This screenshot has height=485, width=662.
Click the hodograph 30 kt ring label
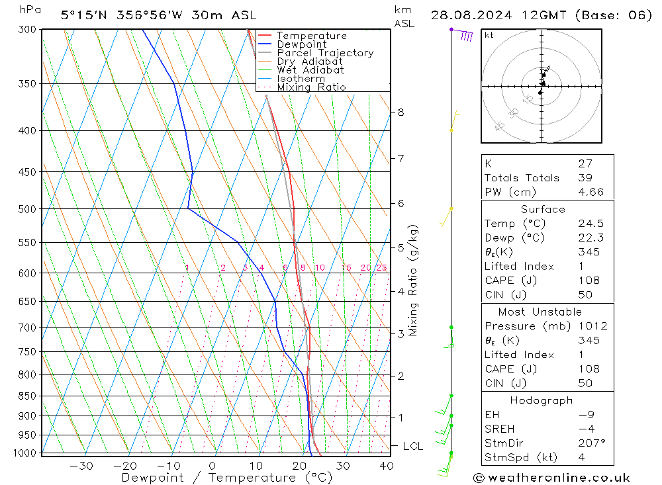(514, 113)
